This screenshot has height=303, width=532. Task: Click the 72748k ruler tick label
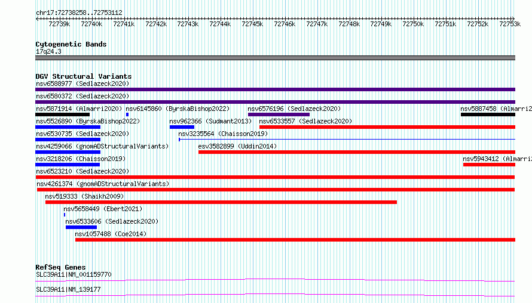point(349,24)
